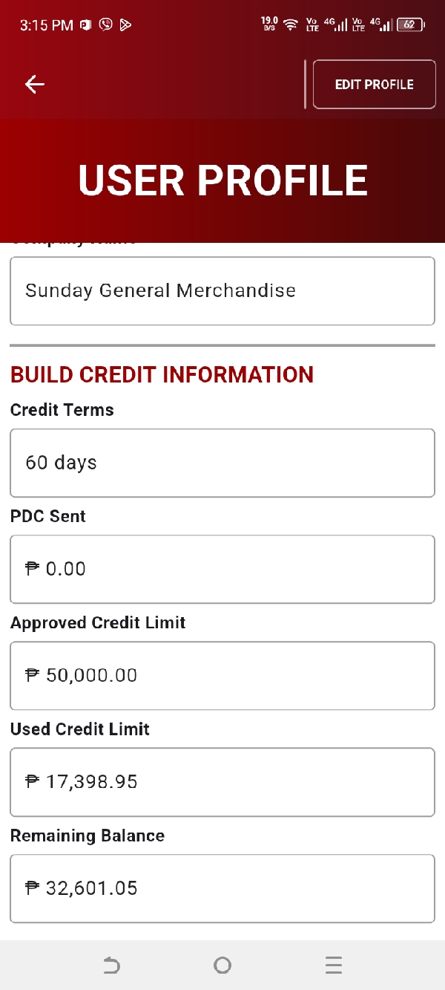Tap the Remaining Balance field
Viewport: 445px width, 990px height.
(222, 888)
